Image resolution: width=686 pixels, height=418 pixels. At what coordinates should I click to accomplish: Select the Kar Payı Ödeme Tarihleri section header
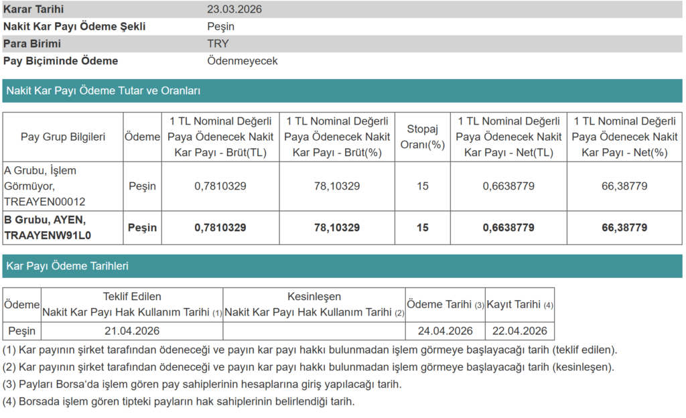tap(67, 266)
